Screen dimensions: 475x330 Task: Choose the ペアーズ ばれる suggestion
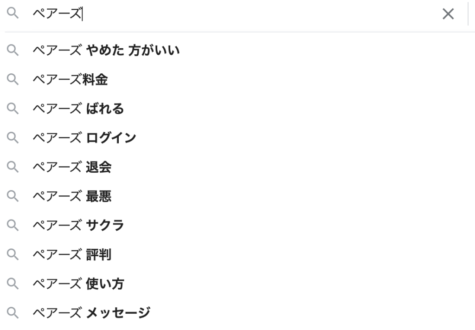point(78,109)
